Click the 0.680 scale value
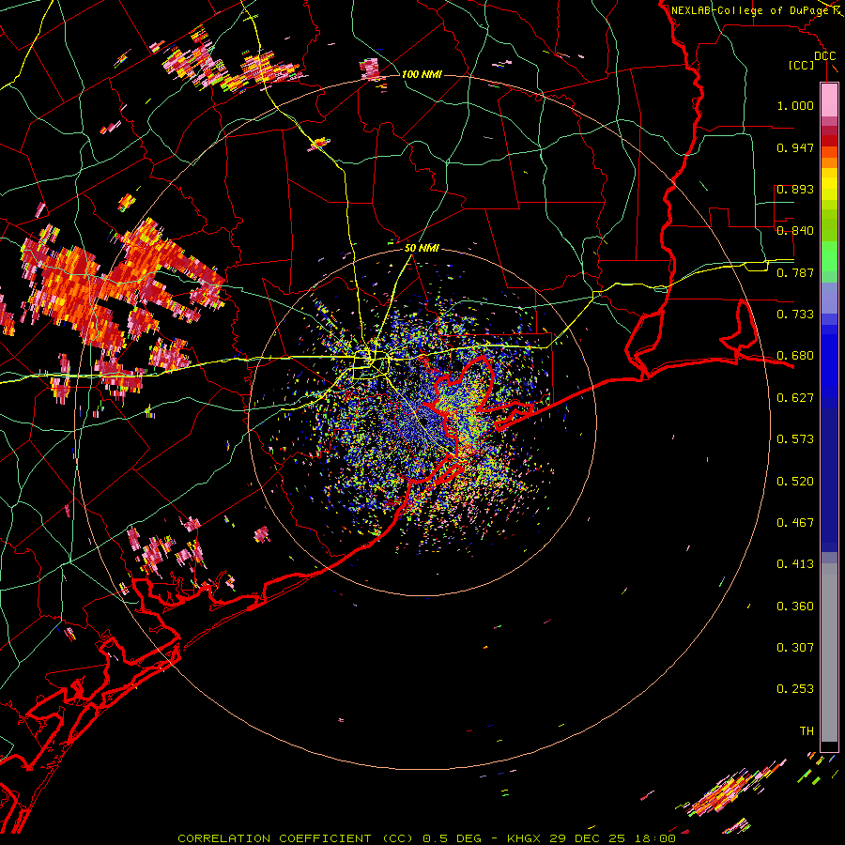 tap(795, 356)
